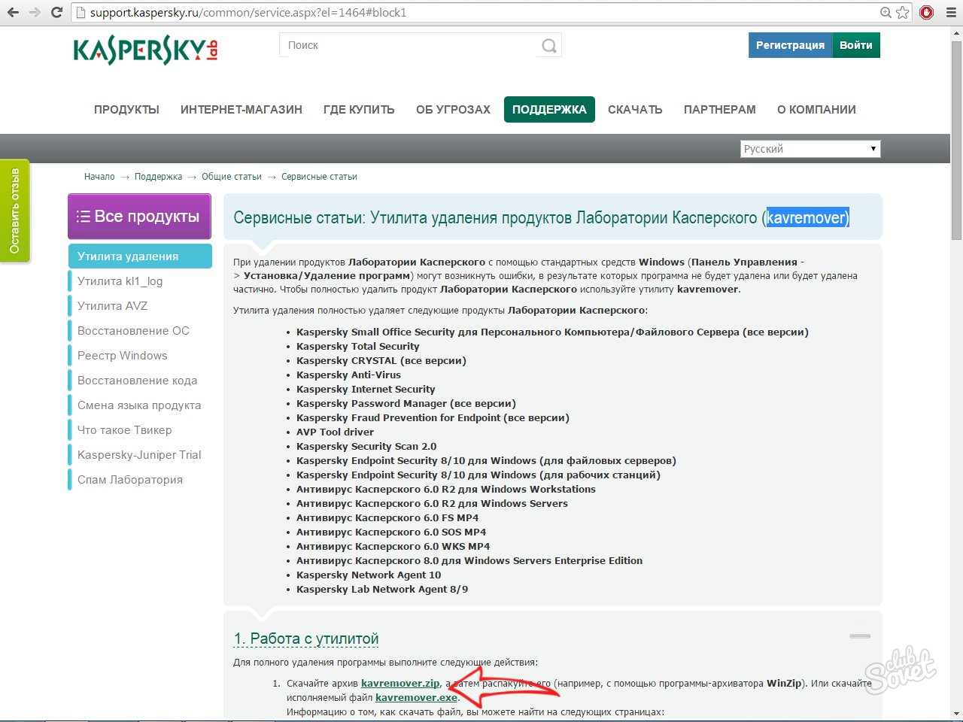Click the address bar URL
963x722 pixels.
point(248,13)
